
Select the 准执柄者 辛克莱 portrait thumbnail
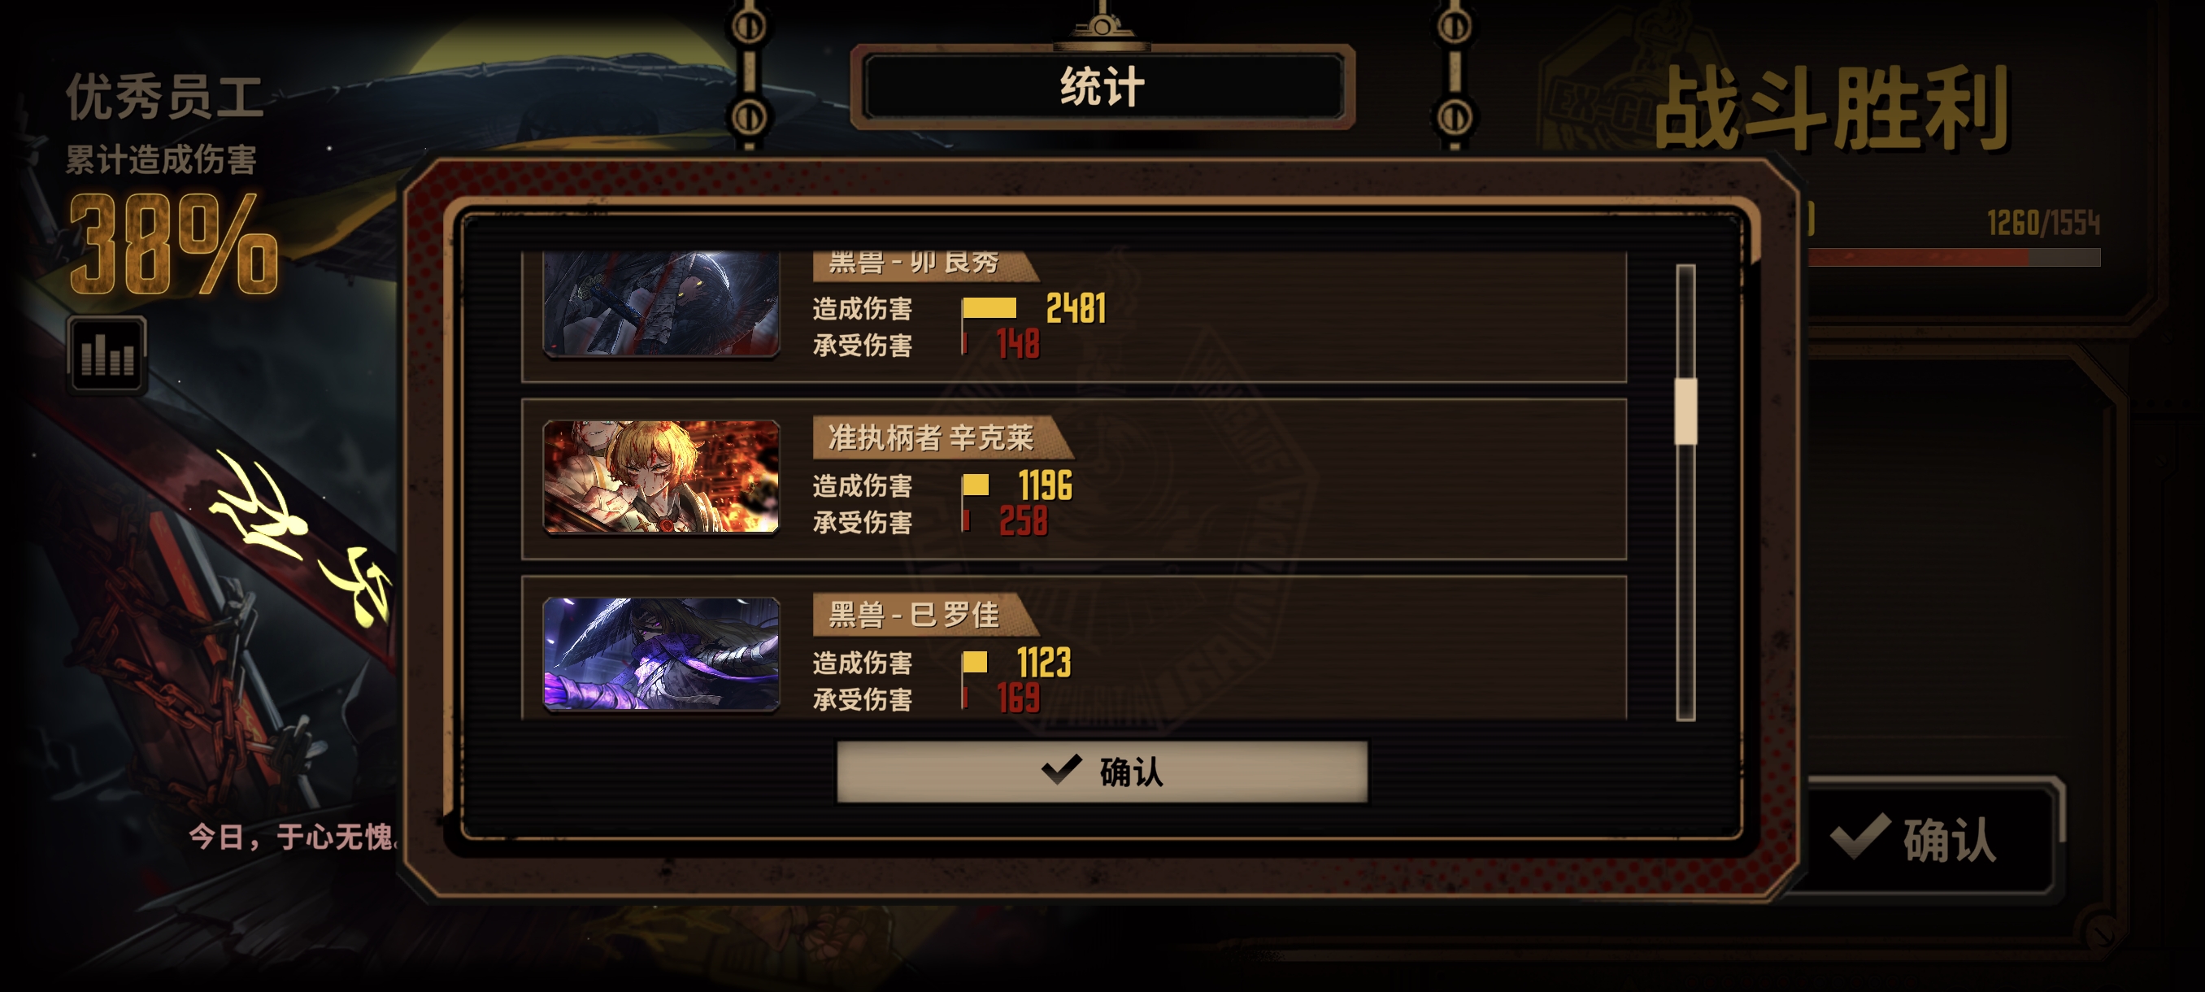coord(661,476)
